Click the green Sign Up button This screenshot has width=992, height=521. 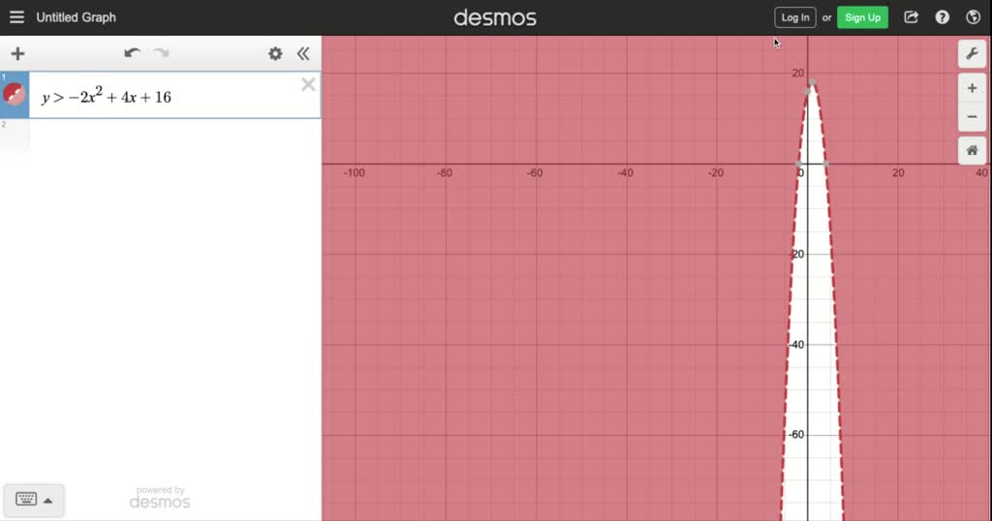coord(862,17)
